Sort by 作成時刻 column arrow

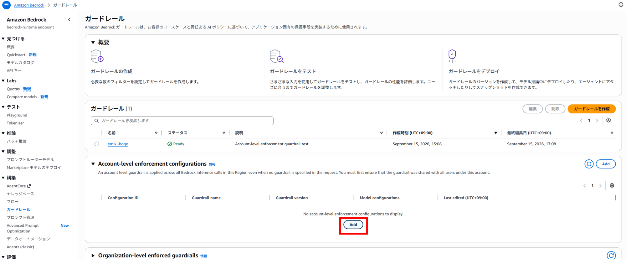click(495, 133)
